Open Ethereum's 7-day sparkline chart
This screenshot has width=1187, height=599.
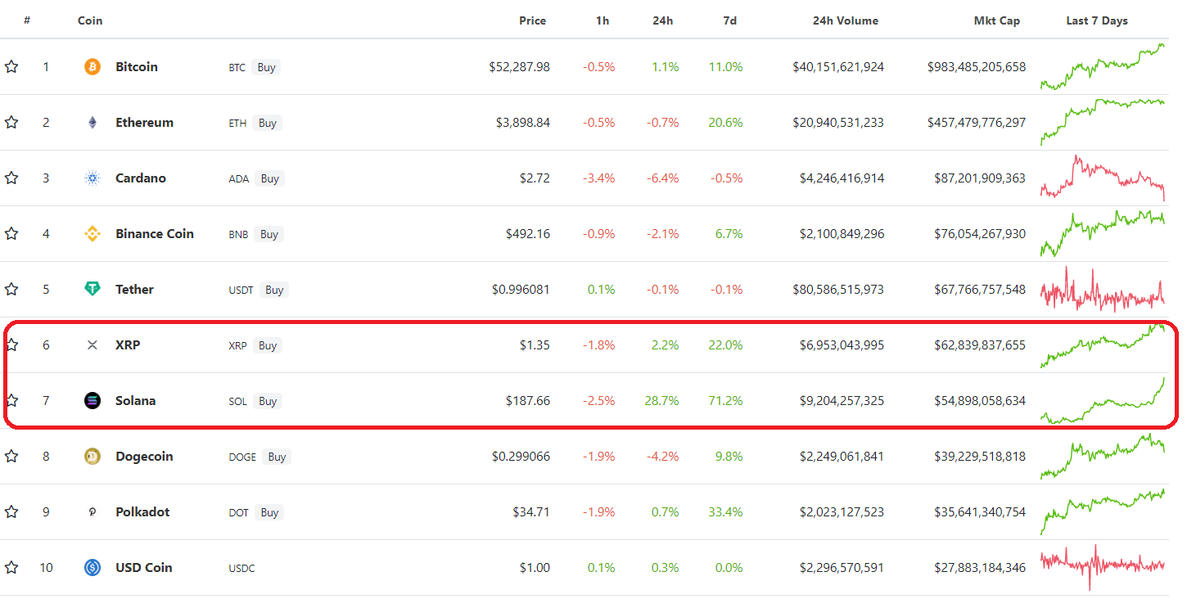pyautogui.click(x=1103, y=122)
